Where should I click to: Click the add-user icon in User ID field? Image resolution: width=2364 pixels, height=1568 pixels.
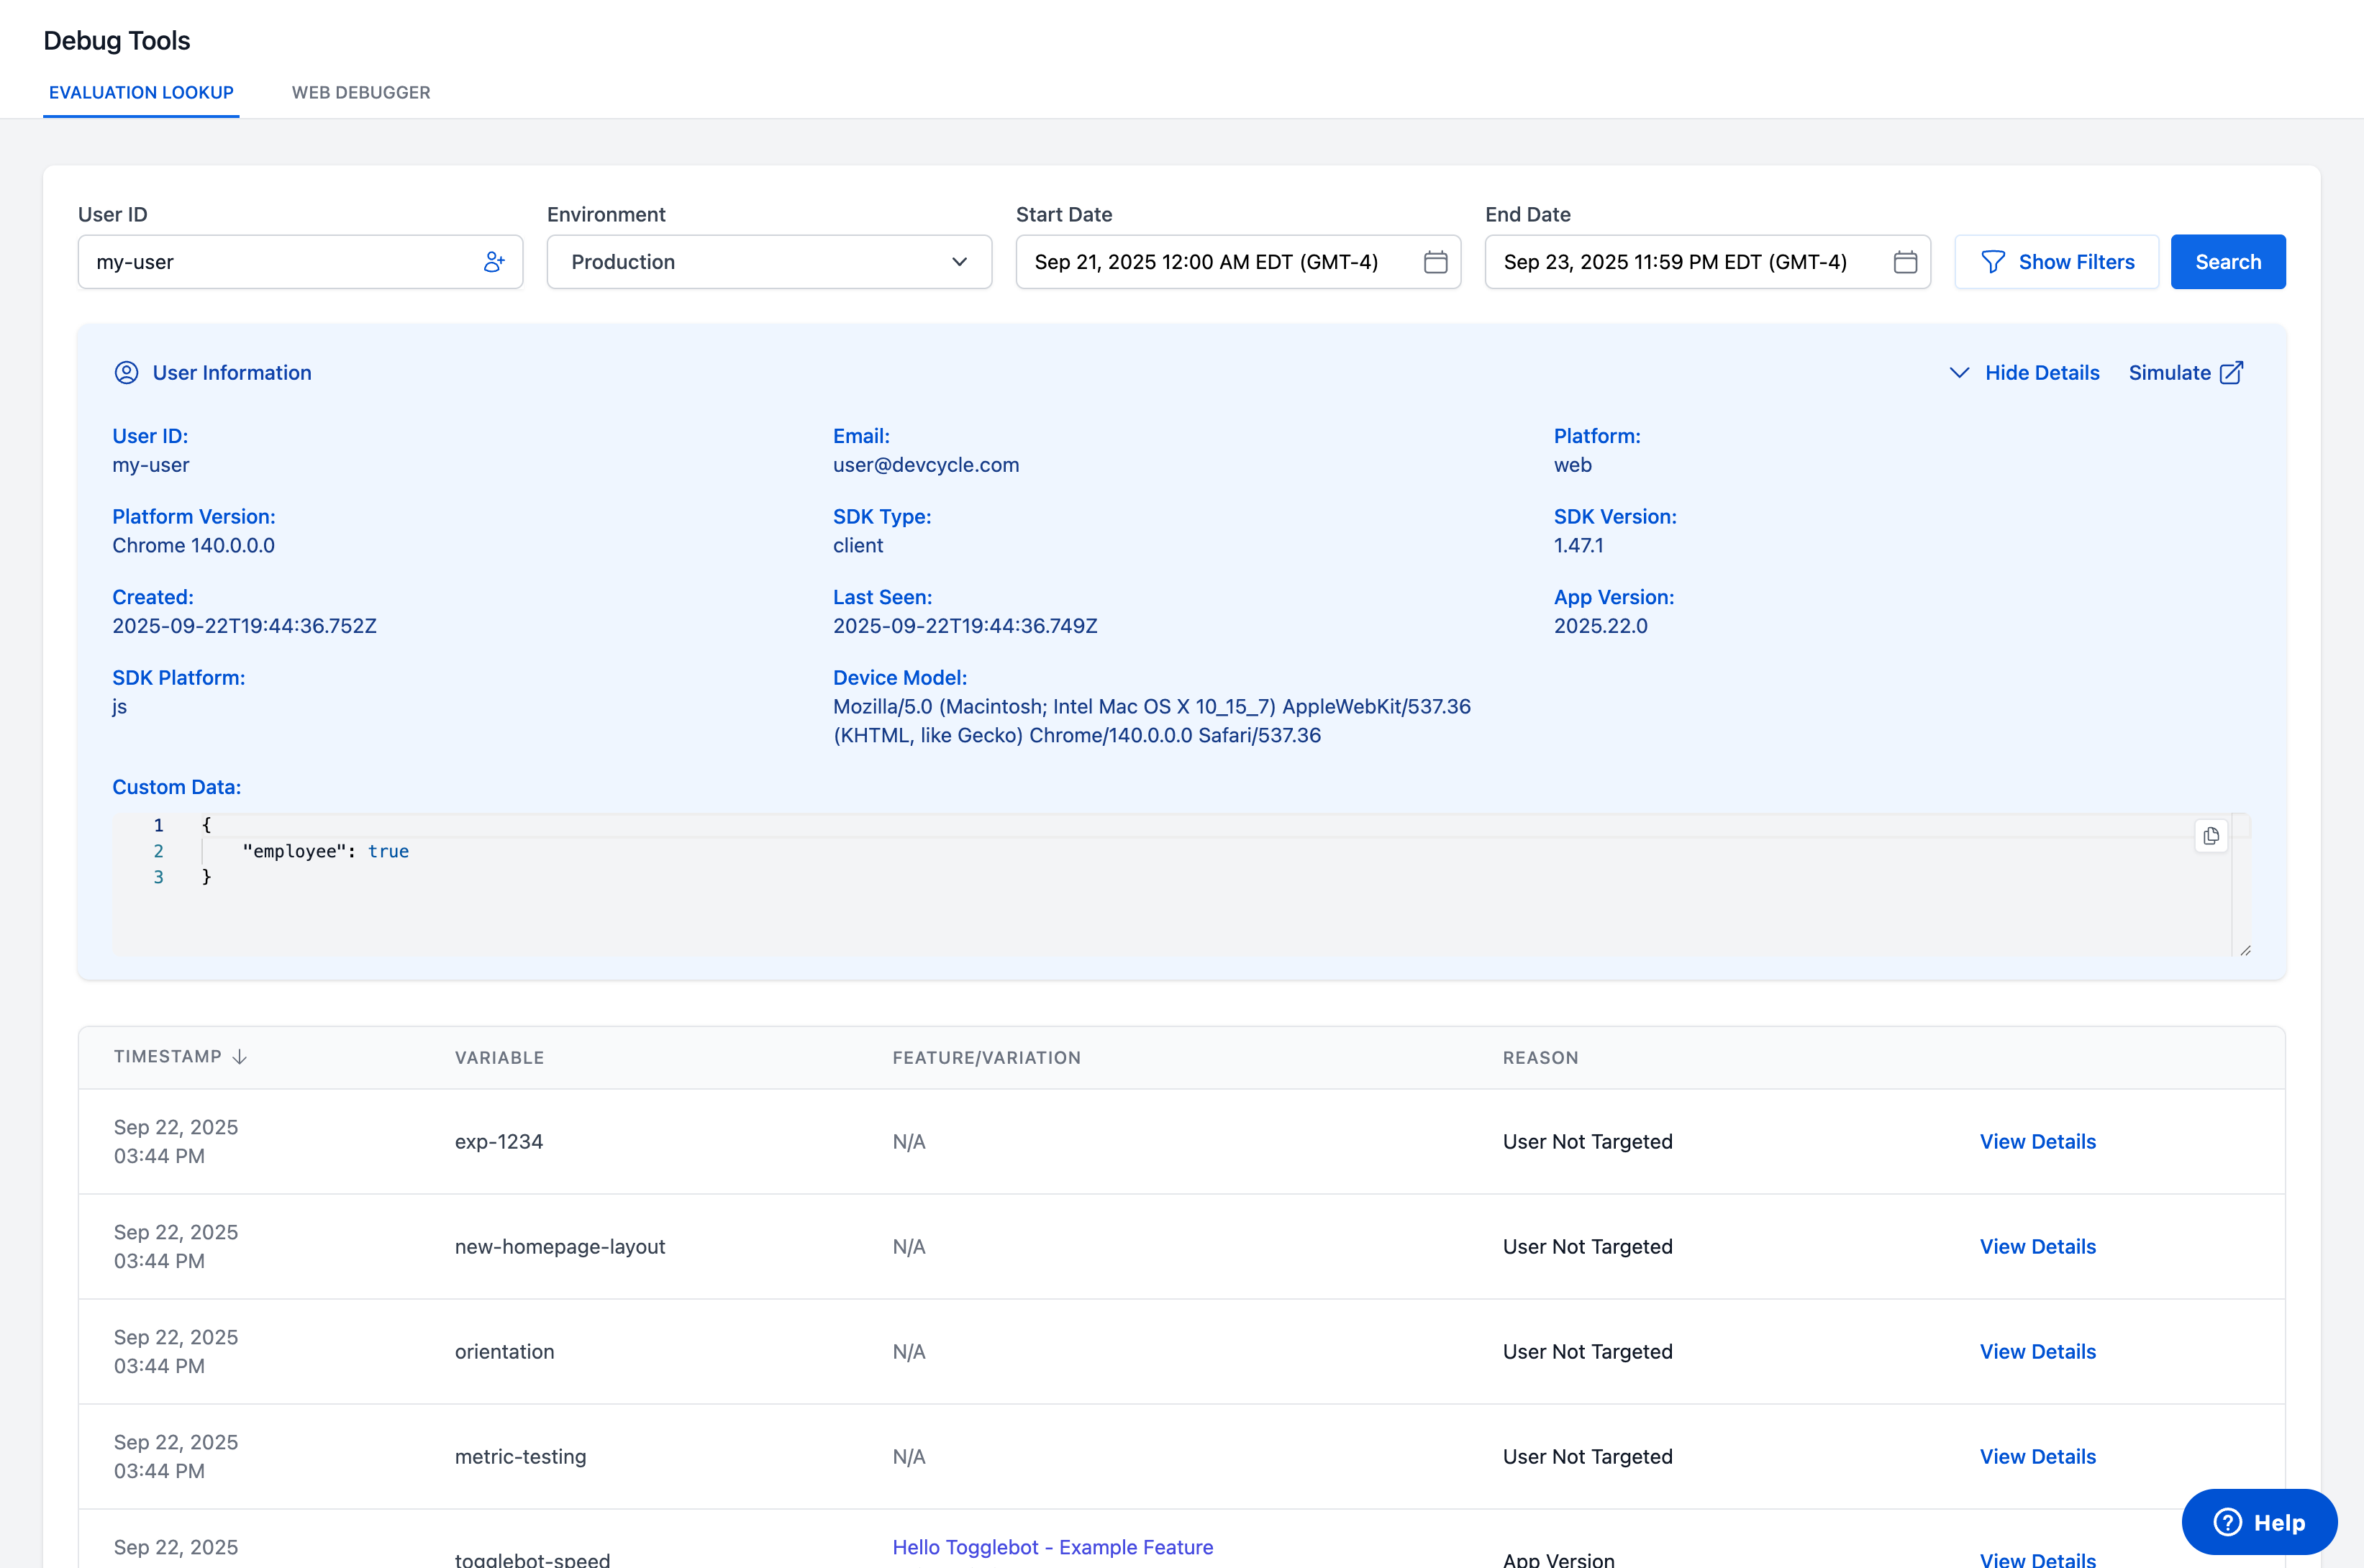click(494, 261)
